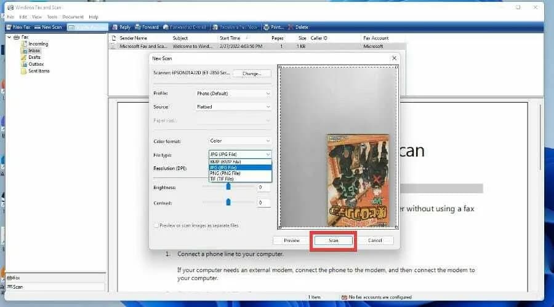This screenshot has height=307, width=554.
Task: Collapse the Fax tree node
Action: click(x=9, y=37)
